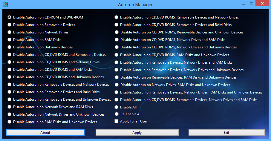Maximize the Autorun Manager window

click(x=252, y=4)
